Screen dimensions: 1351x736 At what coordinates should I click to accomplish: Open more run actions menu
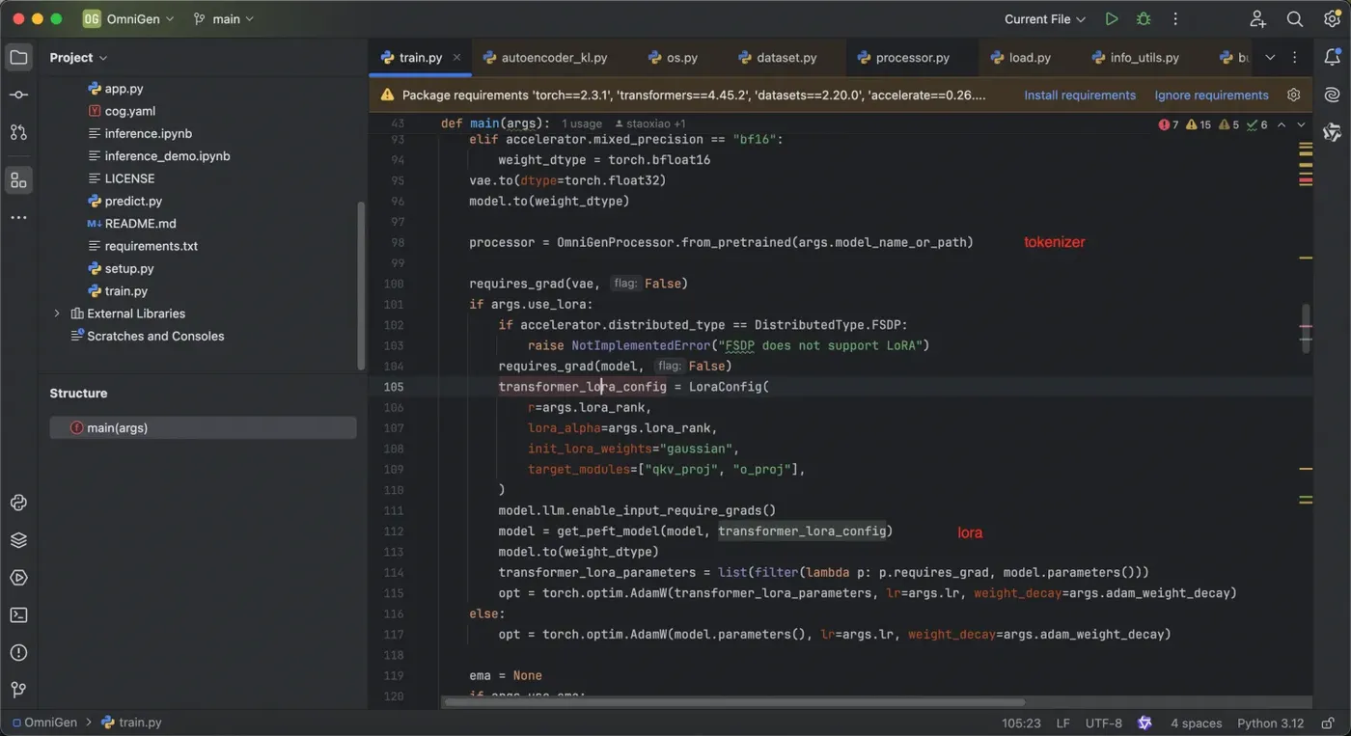(x=1175, y=18)
